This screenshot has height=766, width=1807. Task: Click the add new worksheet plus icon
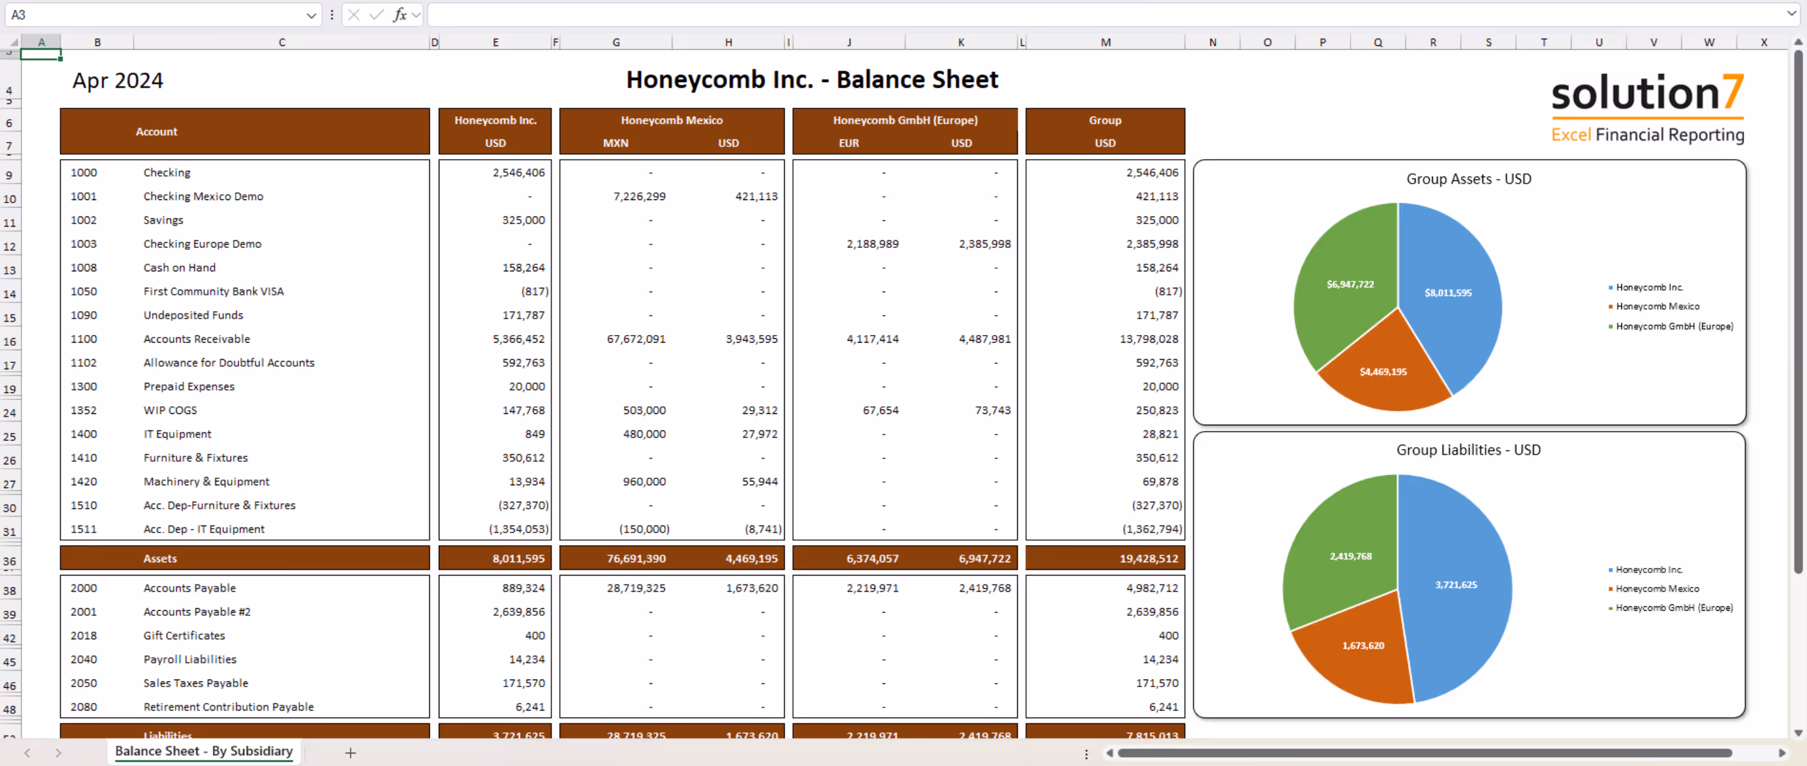tap(350, 753)
